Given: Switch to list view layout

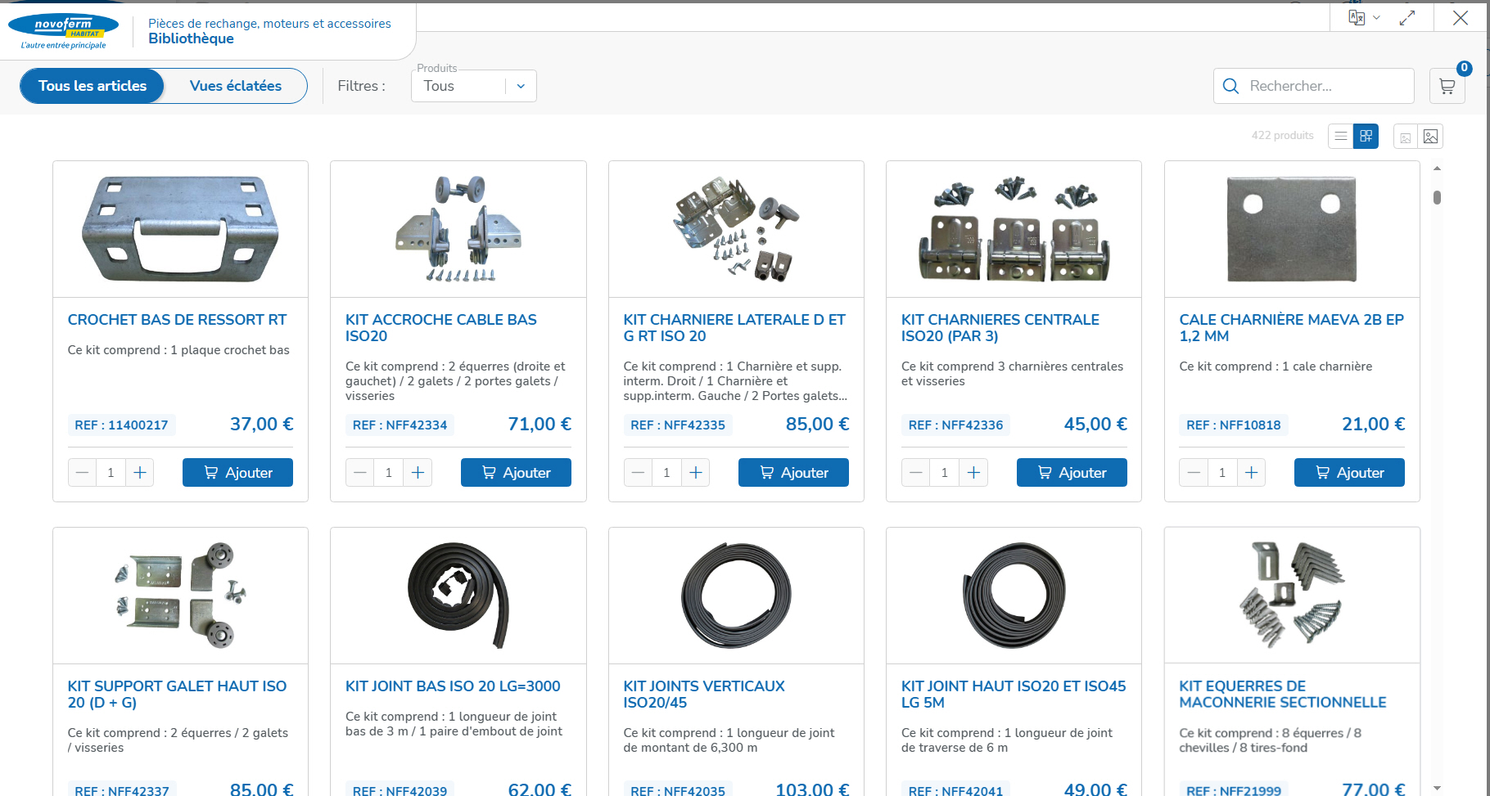Looking at the screenshot, I should (x=1341, y=136).
